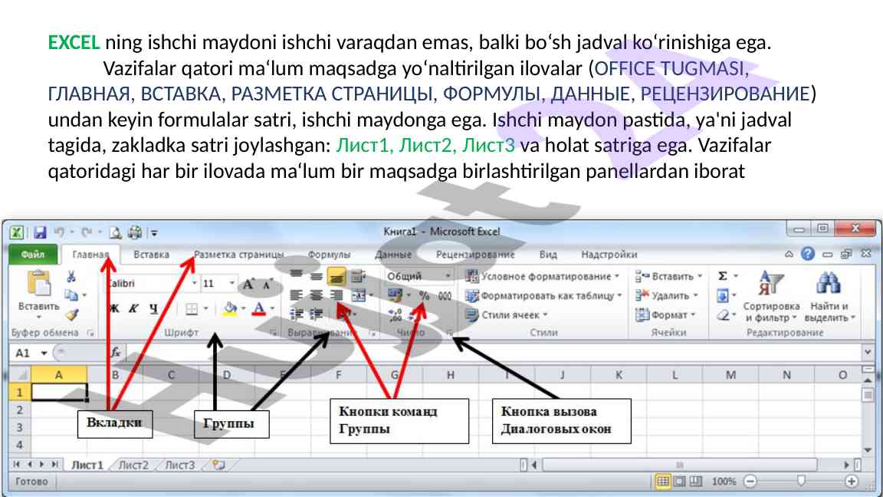This screenshot has width=883, height=497.
Task: Click the insert new worksheet tab icon
Action: (218, 465)
